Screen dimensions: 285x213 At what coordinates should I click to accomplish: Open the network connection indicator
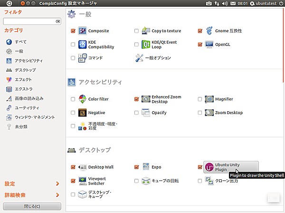pos(217,3)
